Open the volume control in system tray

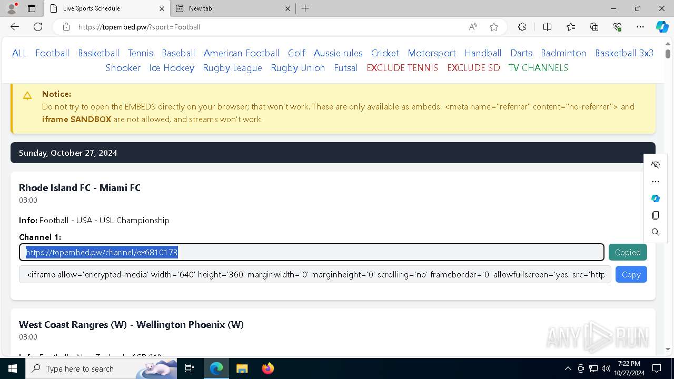[606, 368]
